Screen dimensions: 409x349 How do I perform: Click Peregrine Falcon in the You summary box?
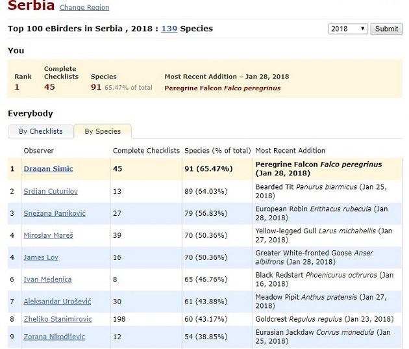pos(223,88)
